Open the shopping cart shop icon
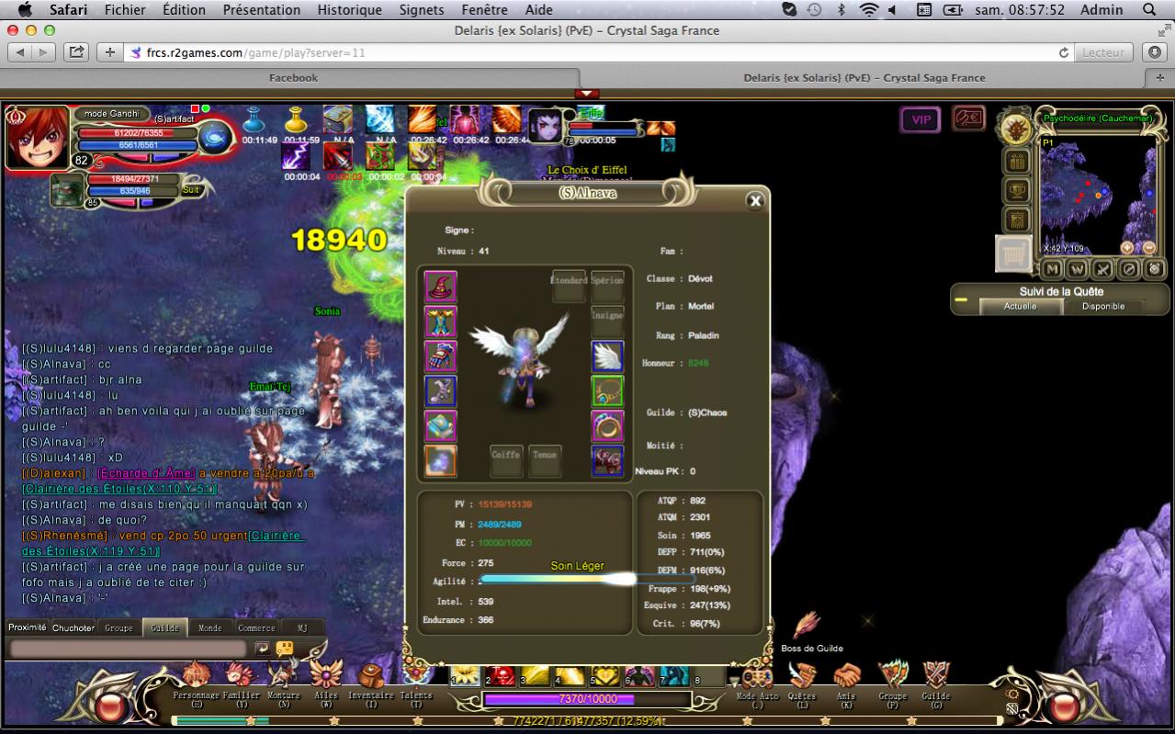1175x734 pixels. (x=1013, y=254)
